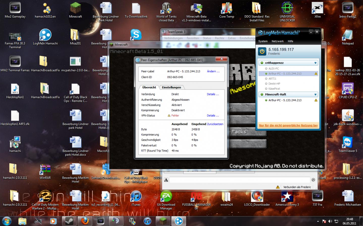
Task: Select peer Dimitri-HP in Hamachi list
Action: tap(274, 84)
